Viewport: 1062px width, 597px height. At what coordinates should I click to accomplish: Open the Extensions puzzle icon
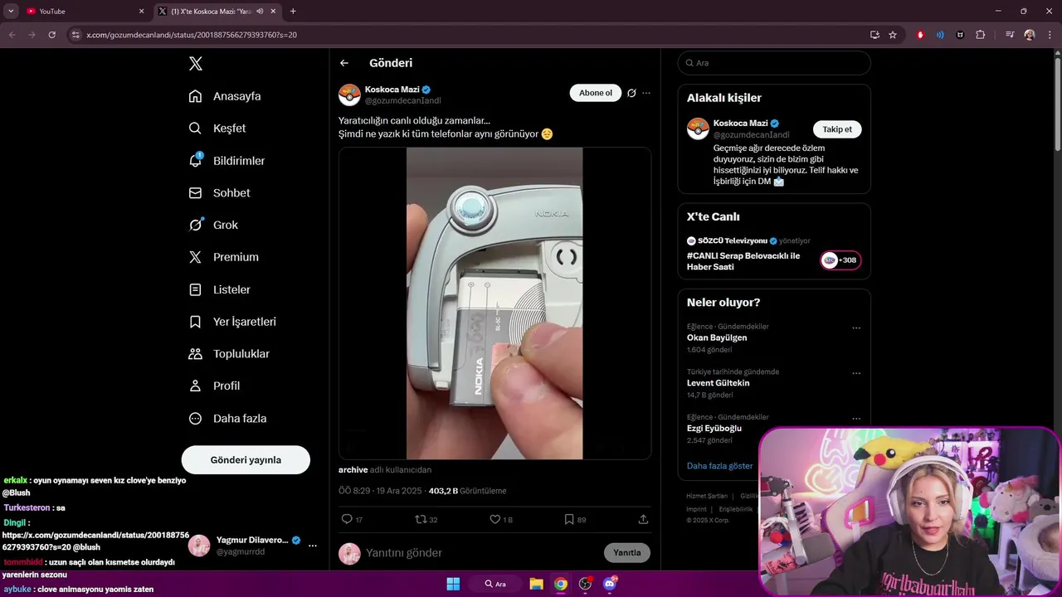click(x=981, y=35)
